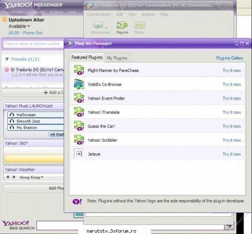Click the name or phone number search field

(x=33, y=44)
